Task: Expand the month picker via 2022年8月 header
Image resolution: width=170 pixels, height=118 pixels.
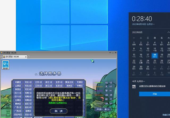Action: pos(137,32)
